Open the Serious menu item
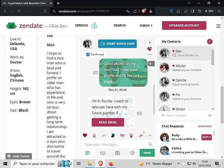 (81, 25)
